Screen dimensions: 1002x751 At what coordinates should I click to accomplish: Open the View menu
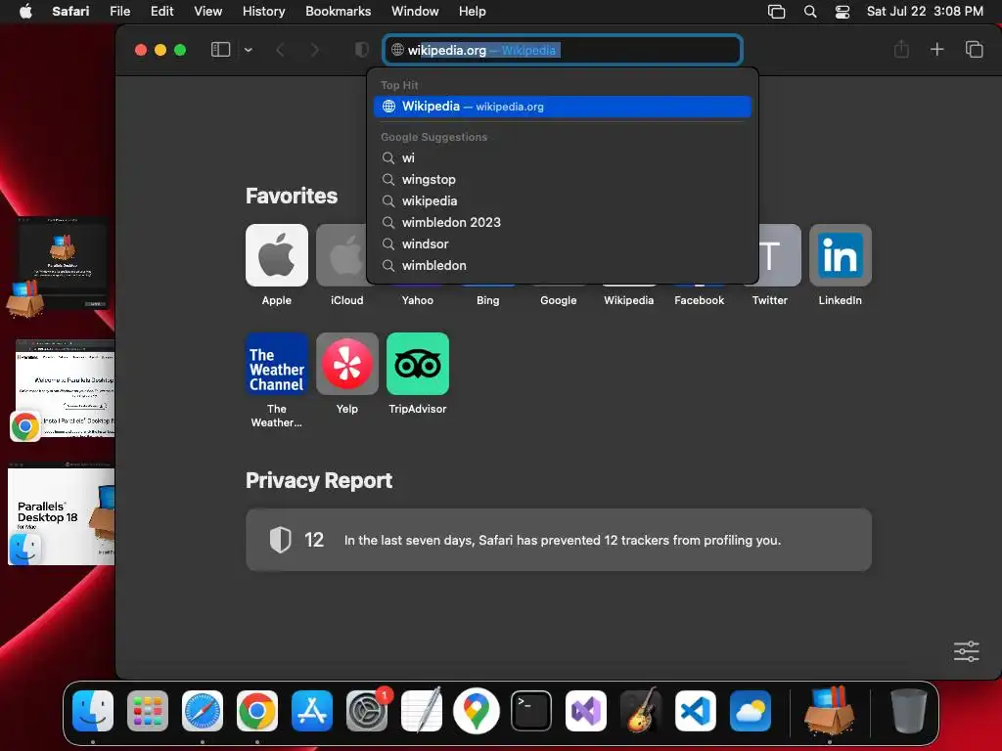tap(207, 12)
